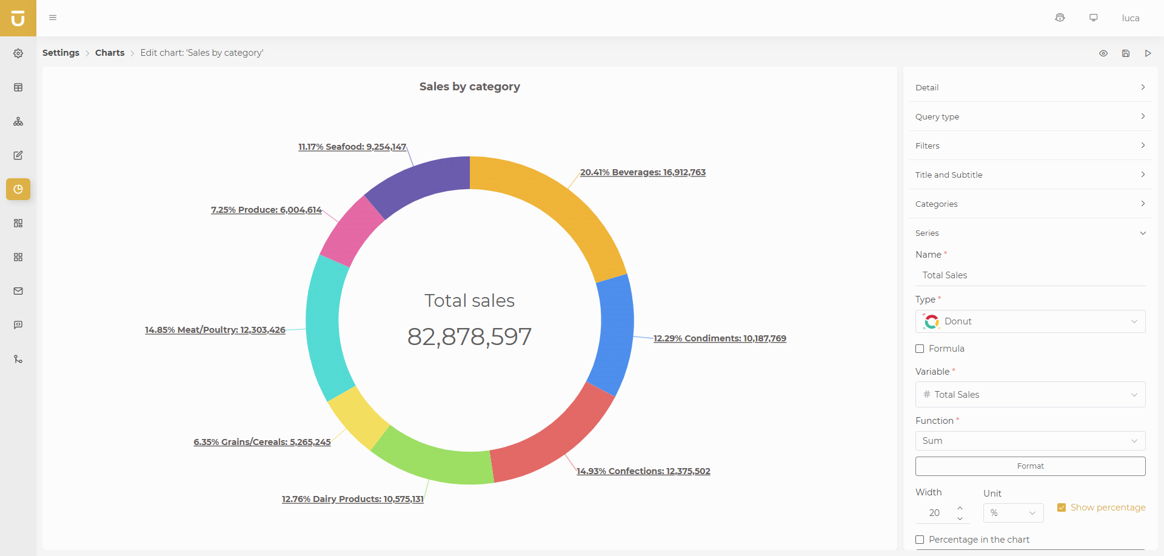Toggle the hamburger menu icon
Viewport: 1164px width, 556px height.
pyautogui.click(x=53, y=18)
